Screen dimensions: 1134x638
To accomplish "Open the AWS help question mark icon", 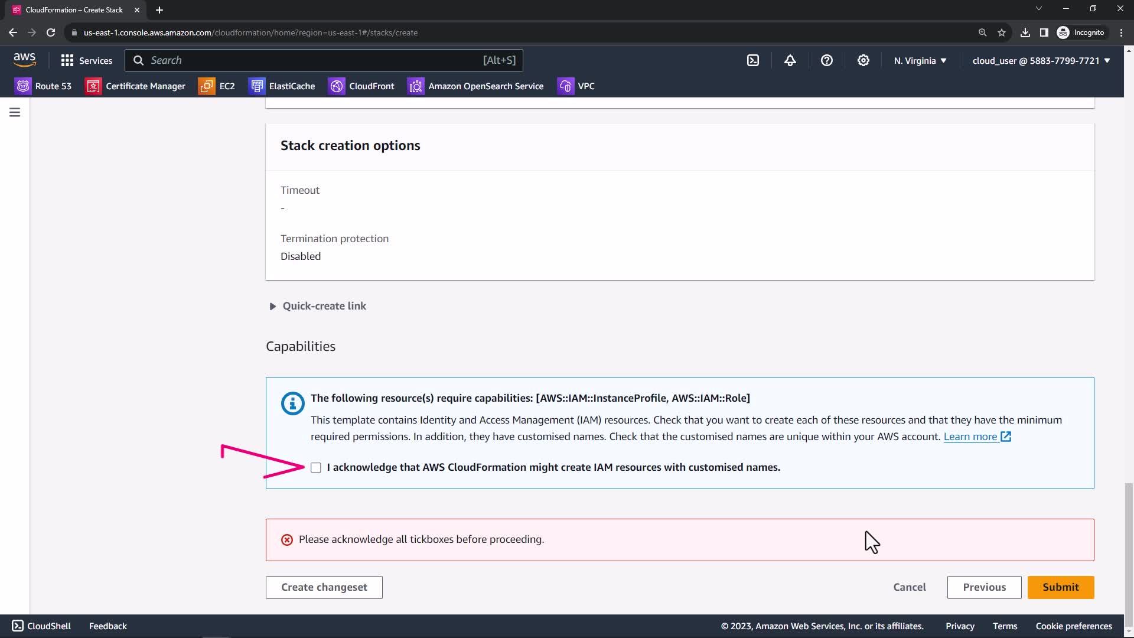I will tap(826, 60).
